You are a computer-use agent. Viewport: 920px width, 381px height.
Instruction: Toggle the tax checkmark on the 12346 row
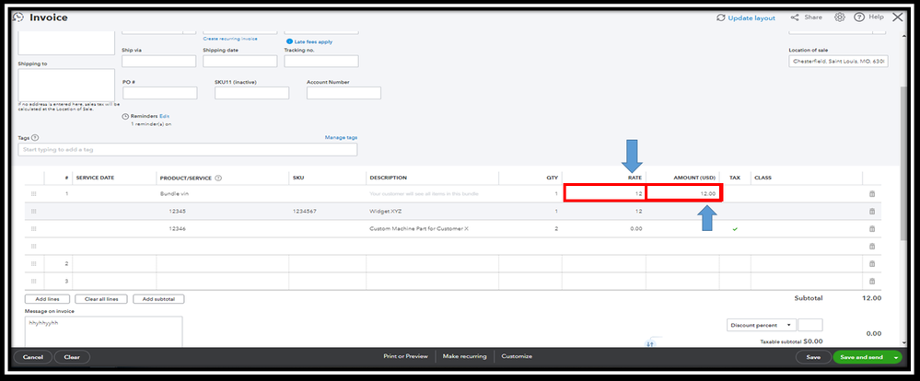click(x=735, y=228)
